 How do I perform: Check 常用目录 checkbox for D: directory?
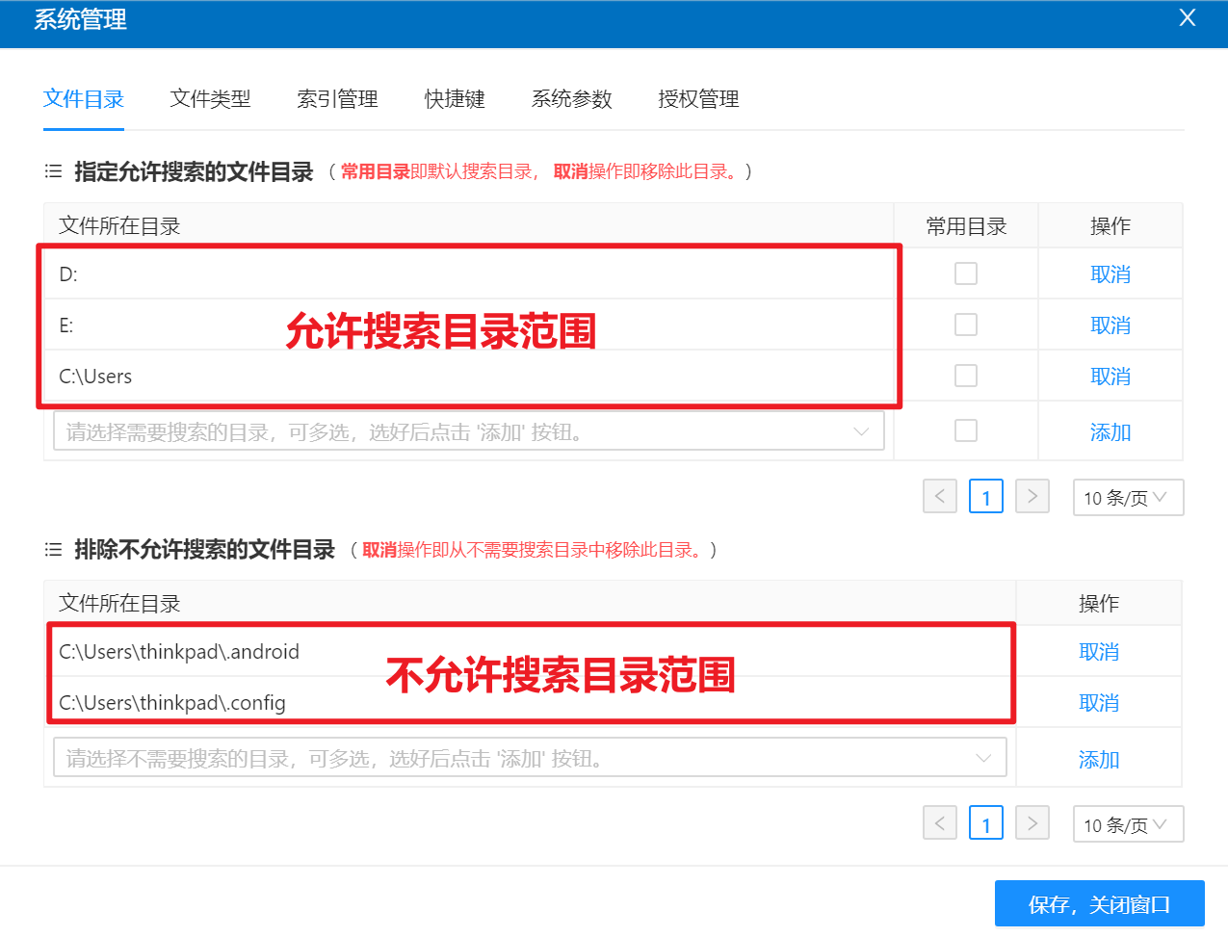coord(965,274)
